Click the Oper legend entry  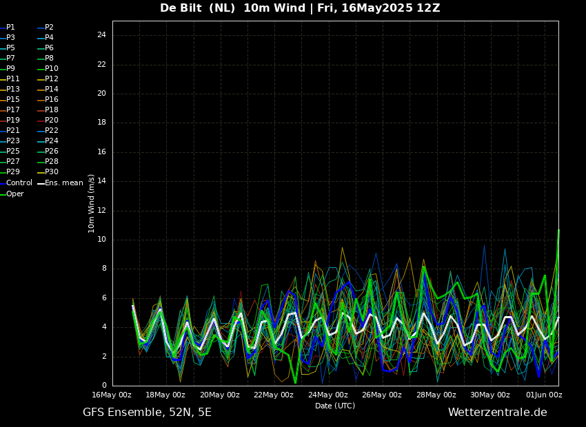click(12, 194)
